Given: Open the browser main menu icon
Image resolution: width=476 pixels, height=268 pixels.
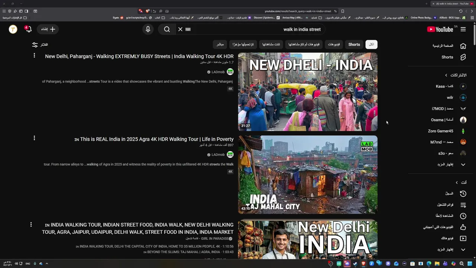Looking at the screenshot, I should tap(4, 11).
